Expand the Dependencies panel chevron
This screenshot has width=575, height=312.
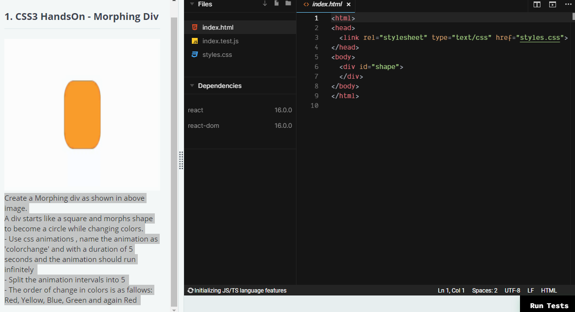192,86
